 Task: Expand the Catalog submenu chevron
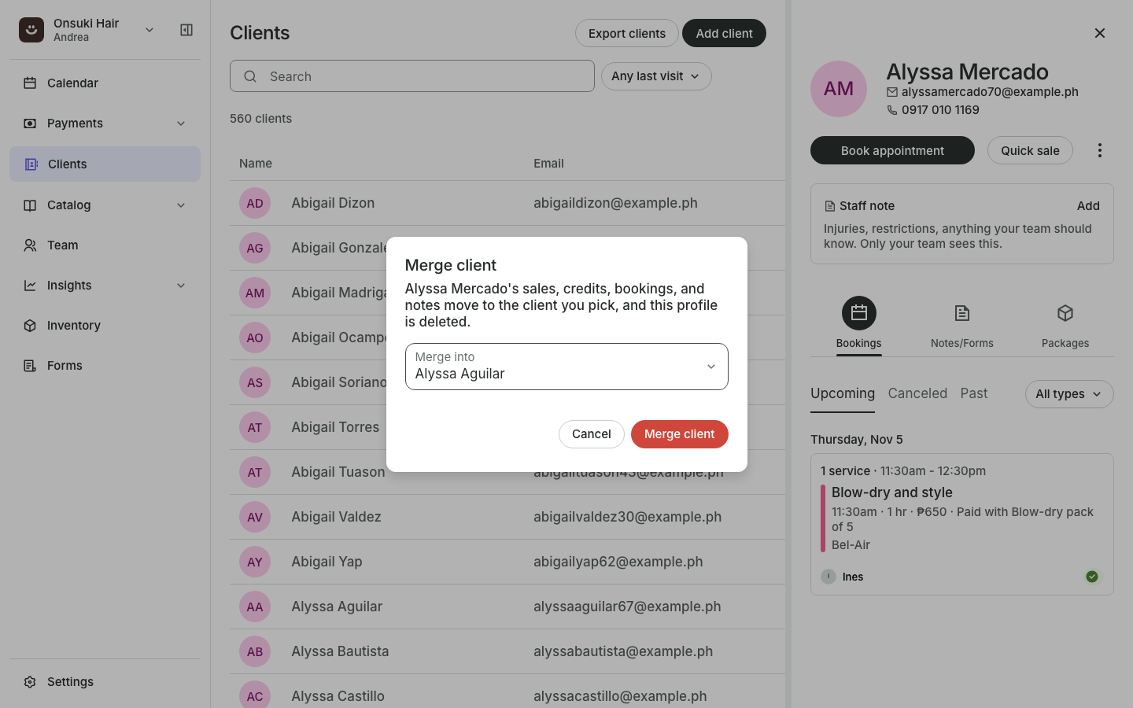coord(181,205)
